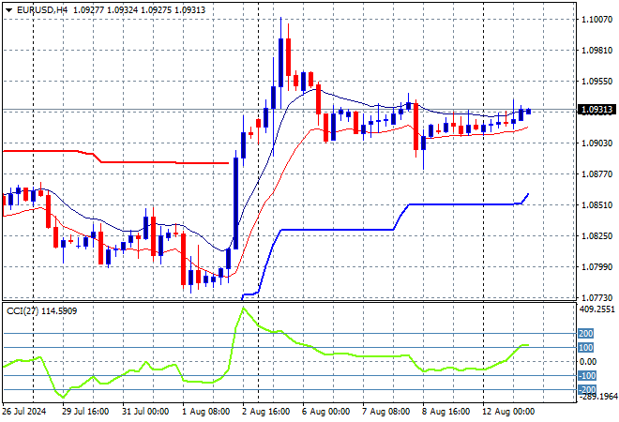The image size is (619, 422).
Task: Click the 1.09550 price axis label
Action: tap(597, 81)
